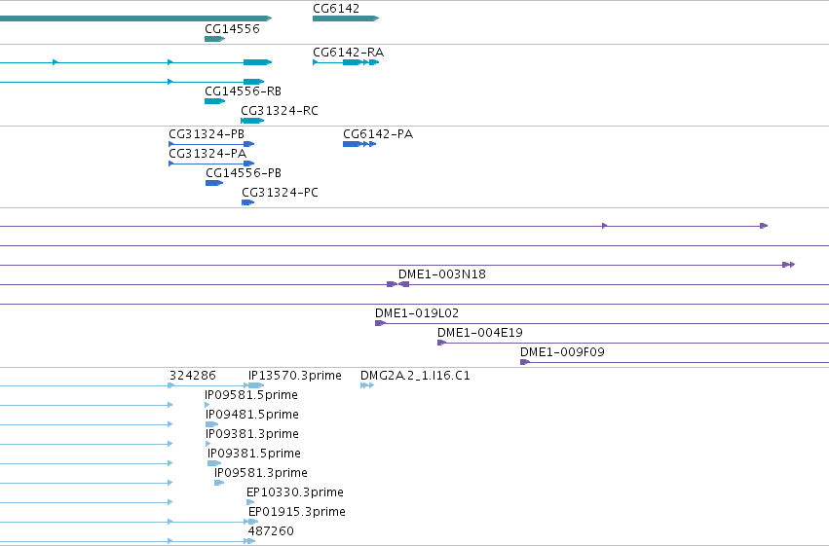The height and width of the screenshot is (546, 829).
Task: Click the purple glyph below DME1-019L02
Action: tap(380, 323)
